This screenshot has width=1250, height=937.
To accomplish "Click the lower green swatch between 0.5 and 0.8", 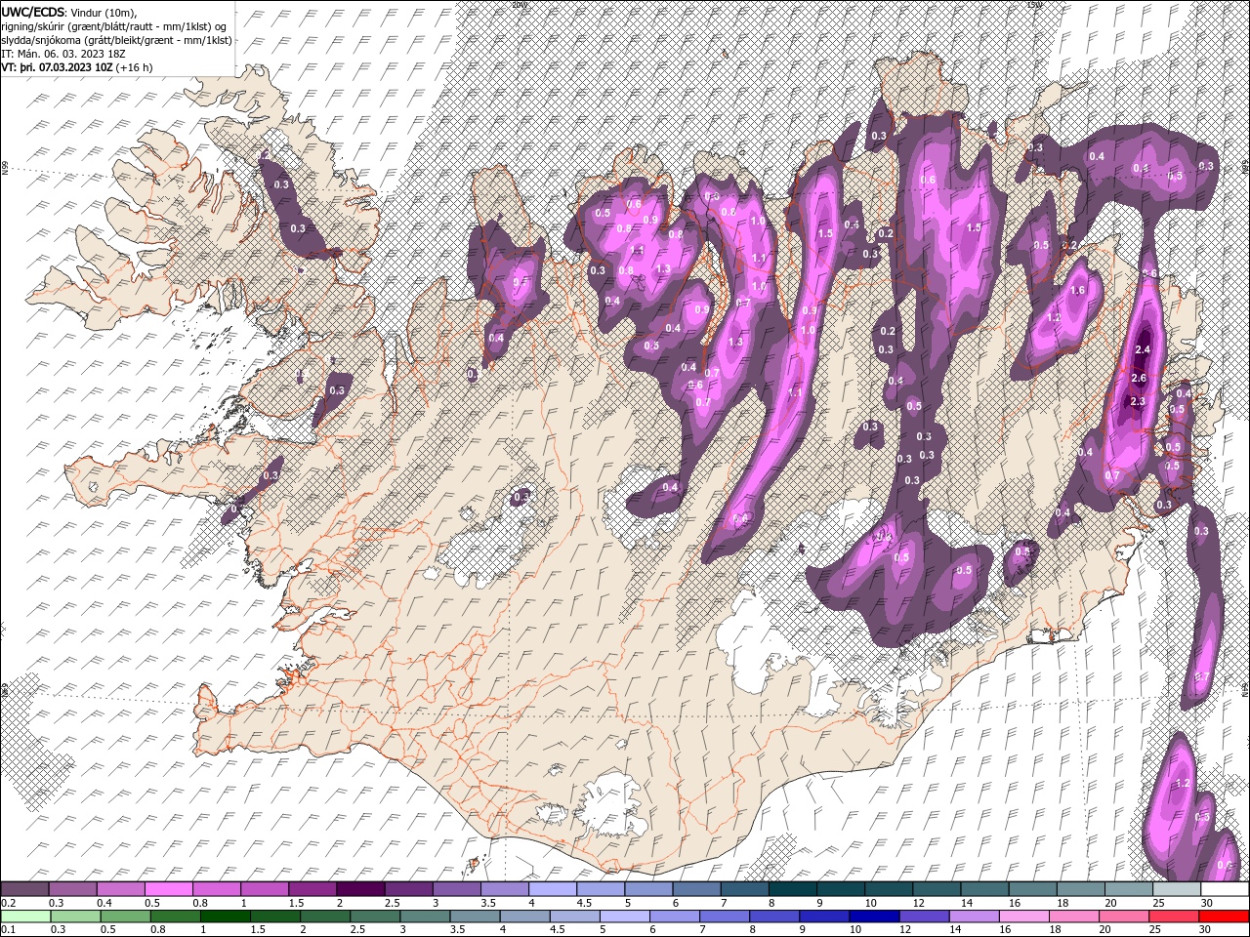I will pyautogui.click(x=127, y=917).
